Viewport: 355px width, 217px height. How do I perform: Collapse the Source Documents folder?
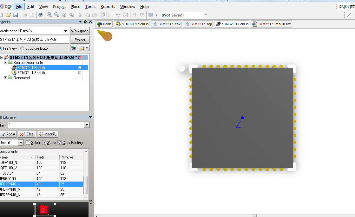[x=6, y=63]
